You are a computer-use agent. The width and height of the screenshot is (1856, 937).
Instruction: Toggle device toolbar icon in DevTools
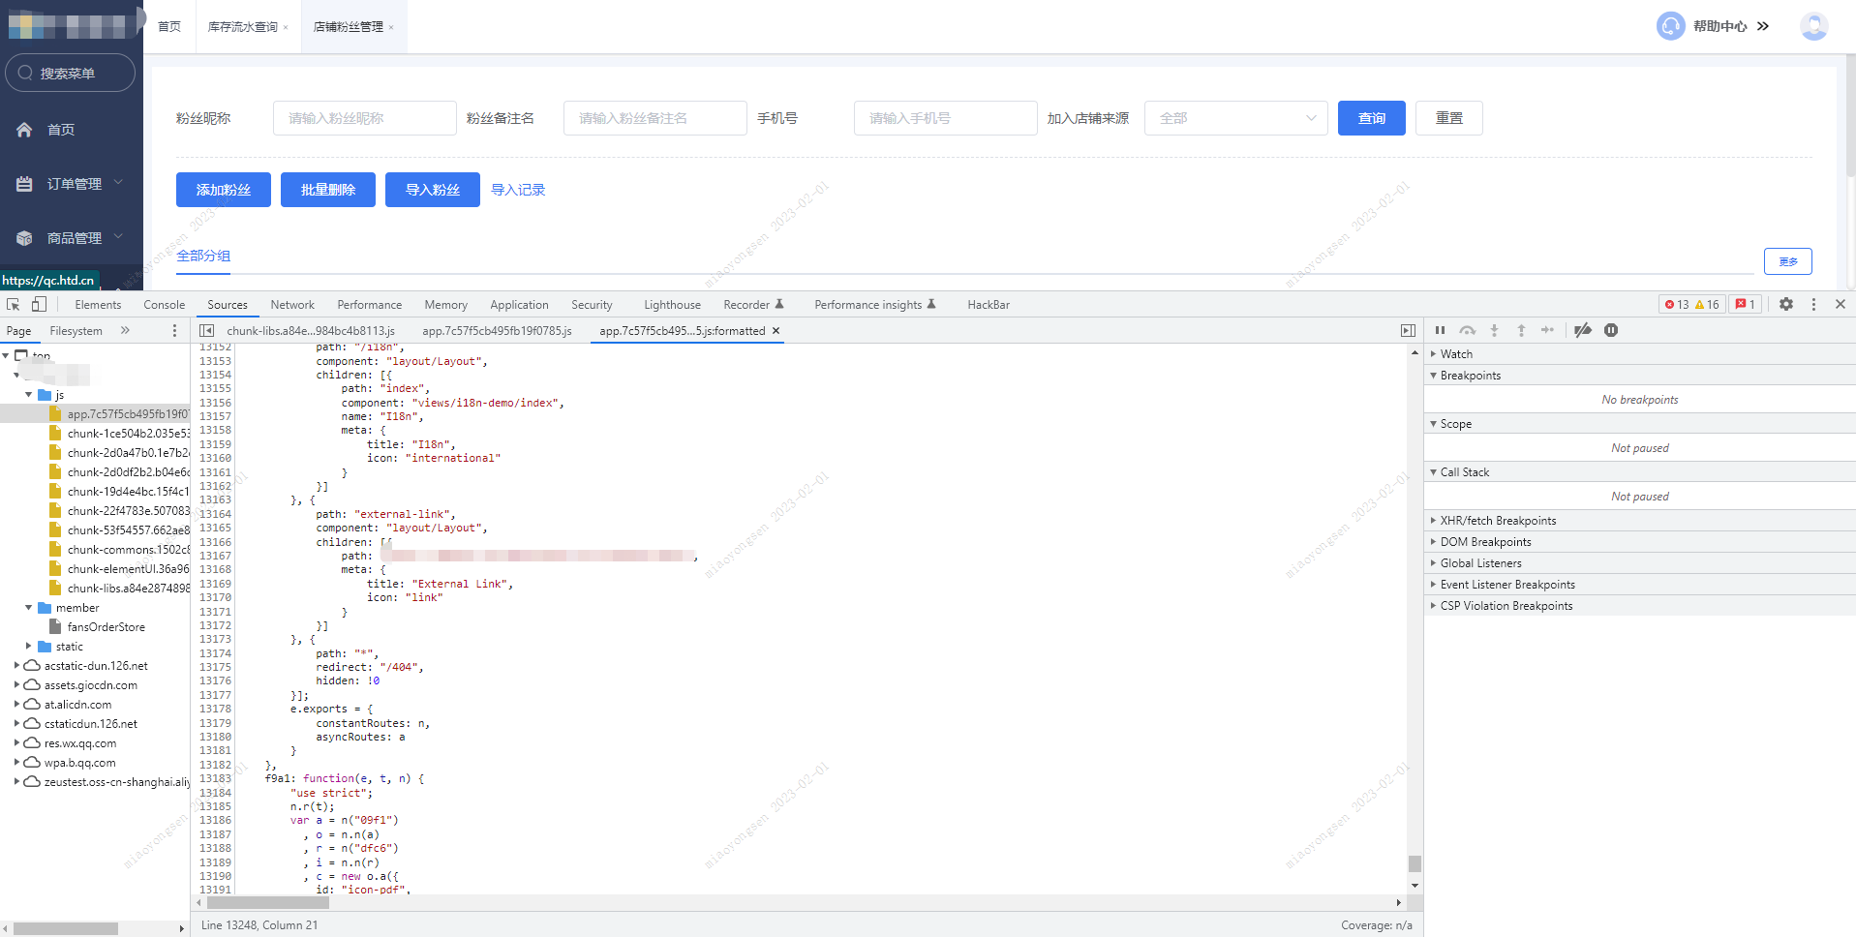pos(39,304)
